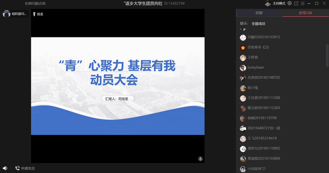This screenshot has height=173, width=329.
Task: Click red star avatar of 否极泰来
Action: [x=243, y=47]
